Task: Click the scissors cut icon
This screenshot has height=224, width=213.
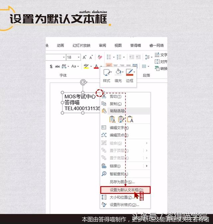Action: point(104,96)
